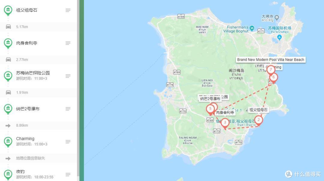Click the airport icon at 苏梅国际机场
The height and width of the screenshot is (181, 324).
[279, 37]
